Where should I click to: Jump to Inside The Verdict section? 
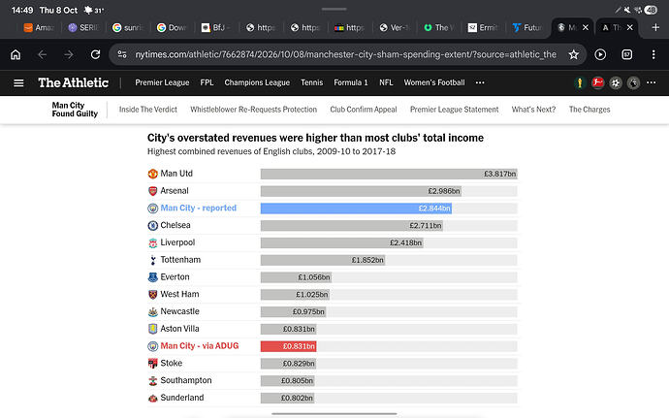click(148, 110)
